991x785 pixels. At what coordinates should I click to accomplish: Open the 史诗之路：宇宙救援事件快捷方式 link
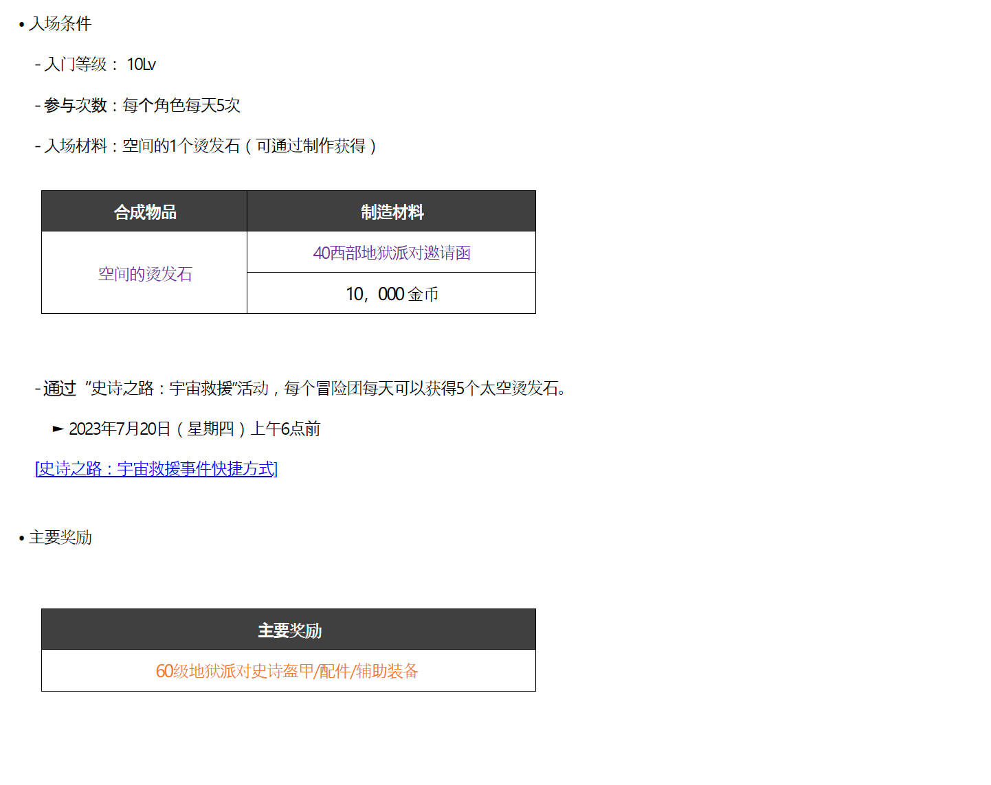[x=156, y=469]
